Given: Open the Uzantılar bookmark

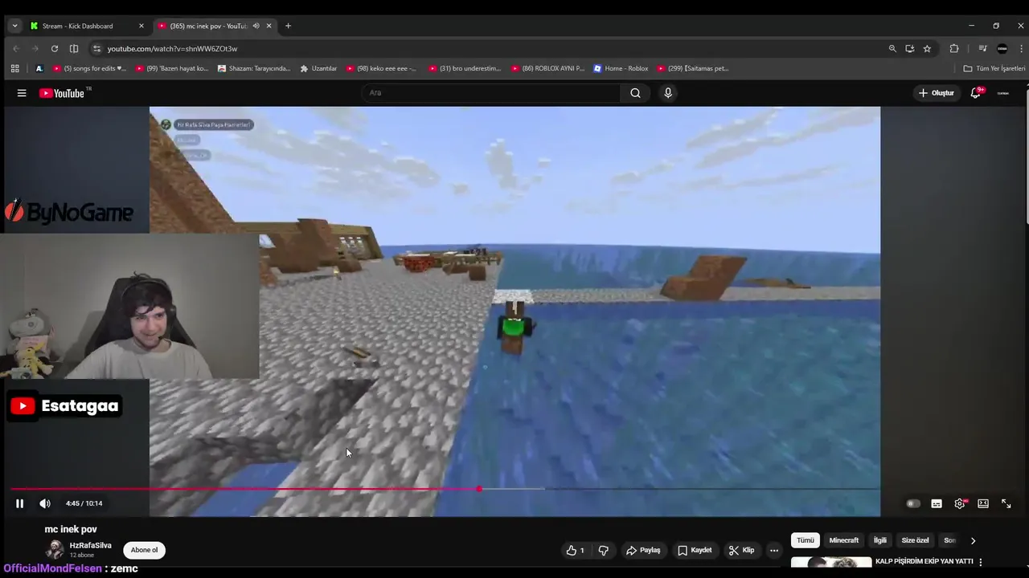Looking at the screenshot, I should pos(318,68).
